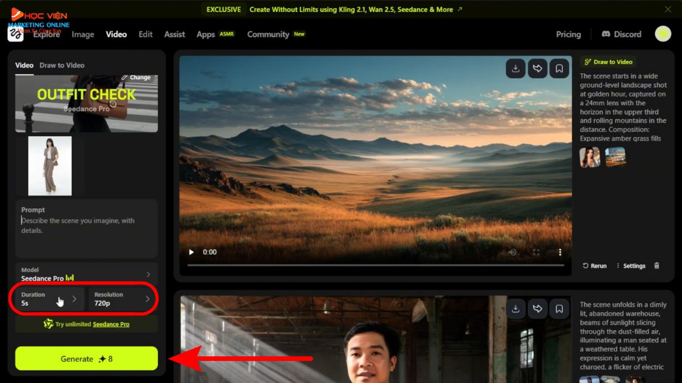Open the Duration 5s dropdown
The image size is (682, 383).
click(x=50, y=299)
